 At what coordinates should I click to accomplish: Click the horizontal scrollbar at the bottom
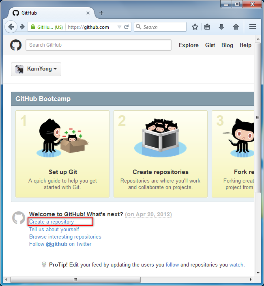(x=75, y=280)
